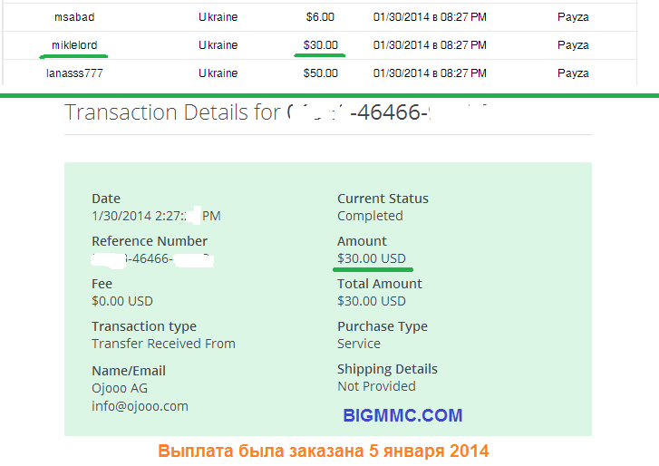
Task: Click the Not Provided shipping details
Action: click(374, 386)
